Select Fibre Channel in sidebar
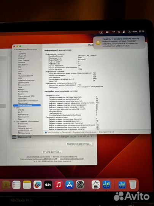The width and height of the screenshot is (154, 206). click(24, 60)
